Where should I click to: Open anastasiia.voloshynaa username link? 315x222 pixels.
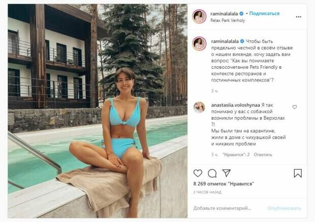pos(235,105)
